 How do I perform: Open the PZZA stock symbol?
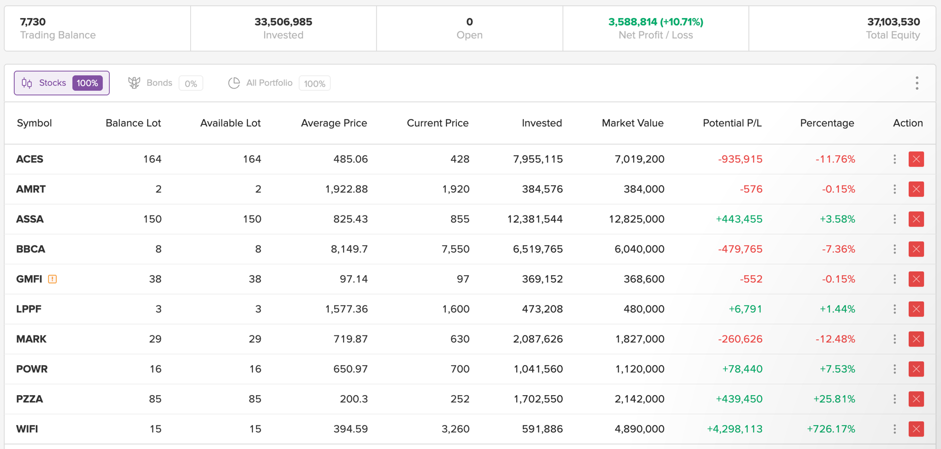click(29, 399)
